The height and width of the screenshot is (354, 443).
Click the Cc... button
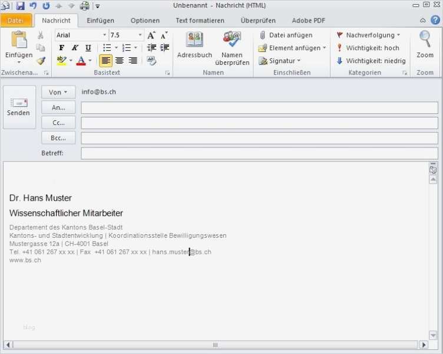pyautogui.click(x=58, y=123)
